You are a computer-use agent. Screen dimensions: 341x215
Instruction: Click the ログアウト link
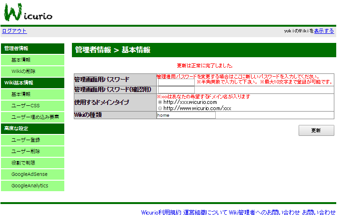click(14, 31)
